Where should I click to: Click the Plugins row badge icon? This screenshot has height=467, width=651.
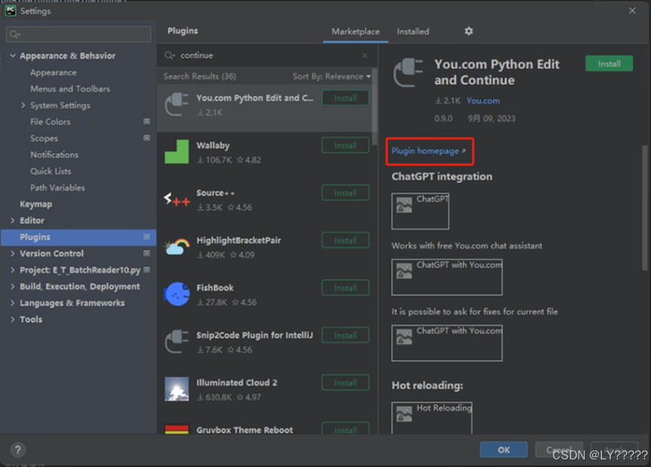click(x=147, y=237)
